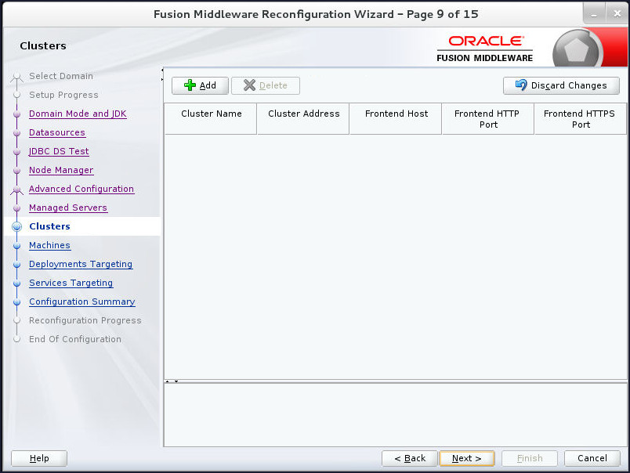The height and width of the screenshot is (473, 630).
Task: Click the Frontend Host column header
Action: point(396,119)
